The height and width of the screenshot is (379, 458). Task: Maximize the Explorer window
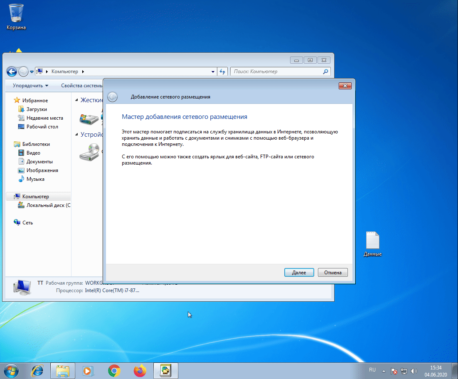pos(310,60)
